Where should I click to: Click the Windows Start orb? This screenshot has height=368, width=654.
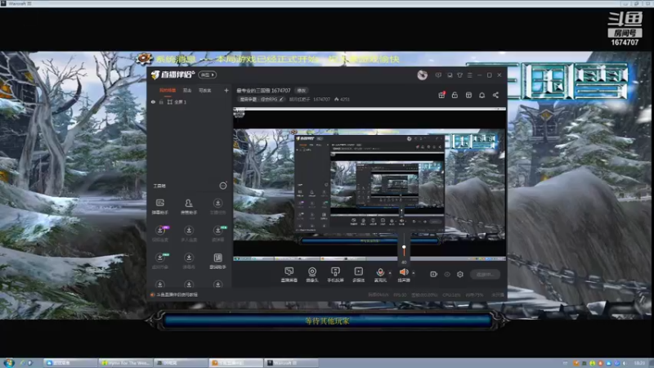(9, 362)
